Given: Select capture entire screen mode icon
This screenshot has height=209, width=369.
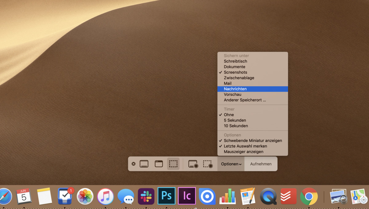Looking at the screenshot, I should [144, 164].
